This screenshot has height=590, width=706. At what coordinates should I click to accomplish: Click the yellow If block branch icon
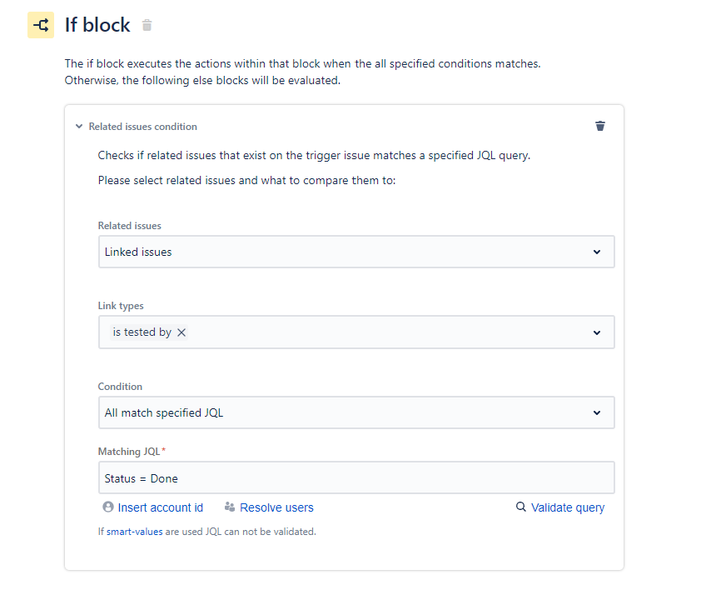41,25
